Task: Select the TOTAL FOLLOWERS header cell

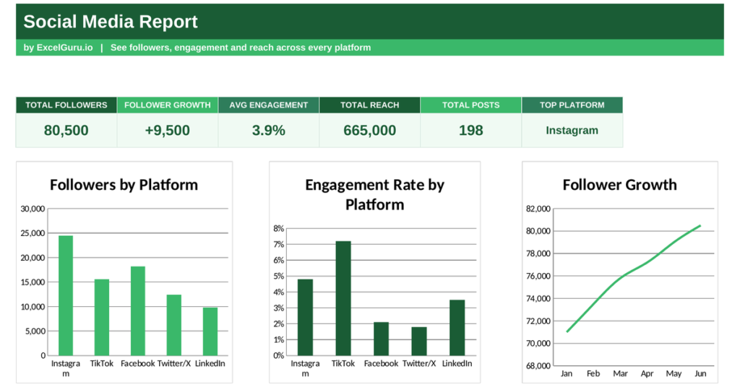Action: (66, 105)
